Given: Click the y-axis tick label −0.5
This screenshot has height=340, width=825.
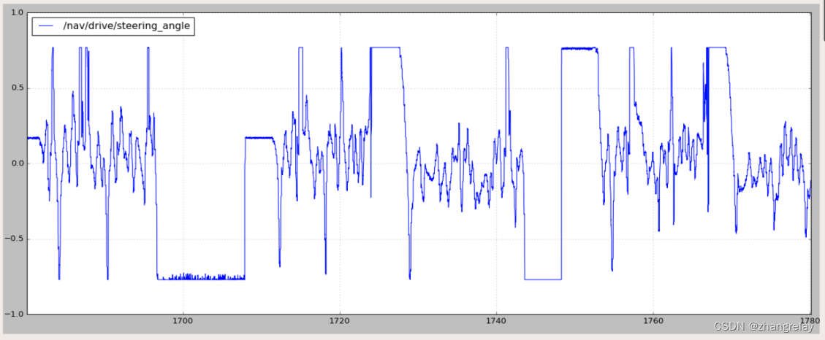Looking at the screenshot, I should coord(15,239).
